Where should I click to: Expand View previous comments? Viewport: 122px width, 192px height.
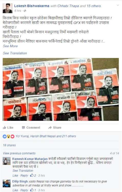(x=19, y=153)
